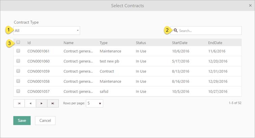This screenshot has width=255, height=138.
Task: Focus the Search input field
Action: click(208, 31)
